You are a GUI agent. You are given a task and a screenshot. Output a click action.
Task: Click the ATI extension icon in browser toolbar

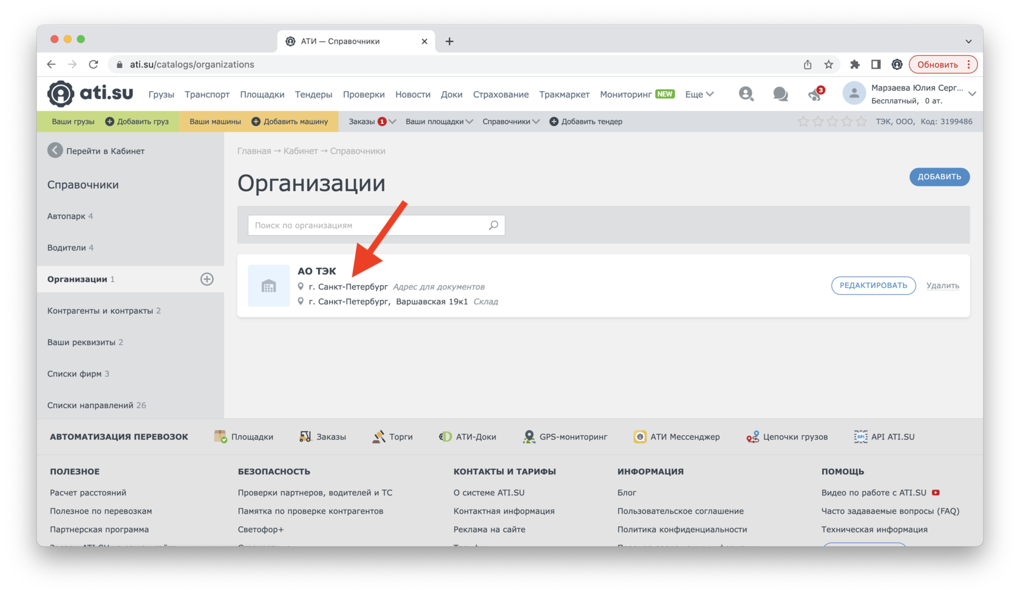897,64
